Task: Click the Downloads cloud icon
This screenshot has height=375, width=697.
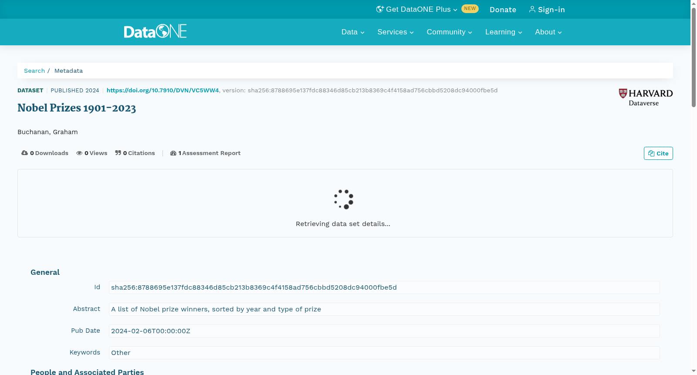Action: tap(24, 153)
